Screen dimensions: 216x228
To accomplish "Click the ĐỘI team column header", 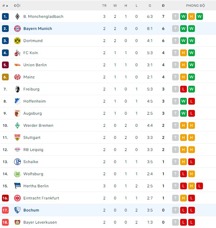I will point(17,6).
